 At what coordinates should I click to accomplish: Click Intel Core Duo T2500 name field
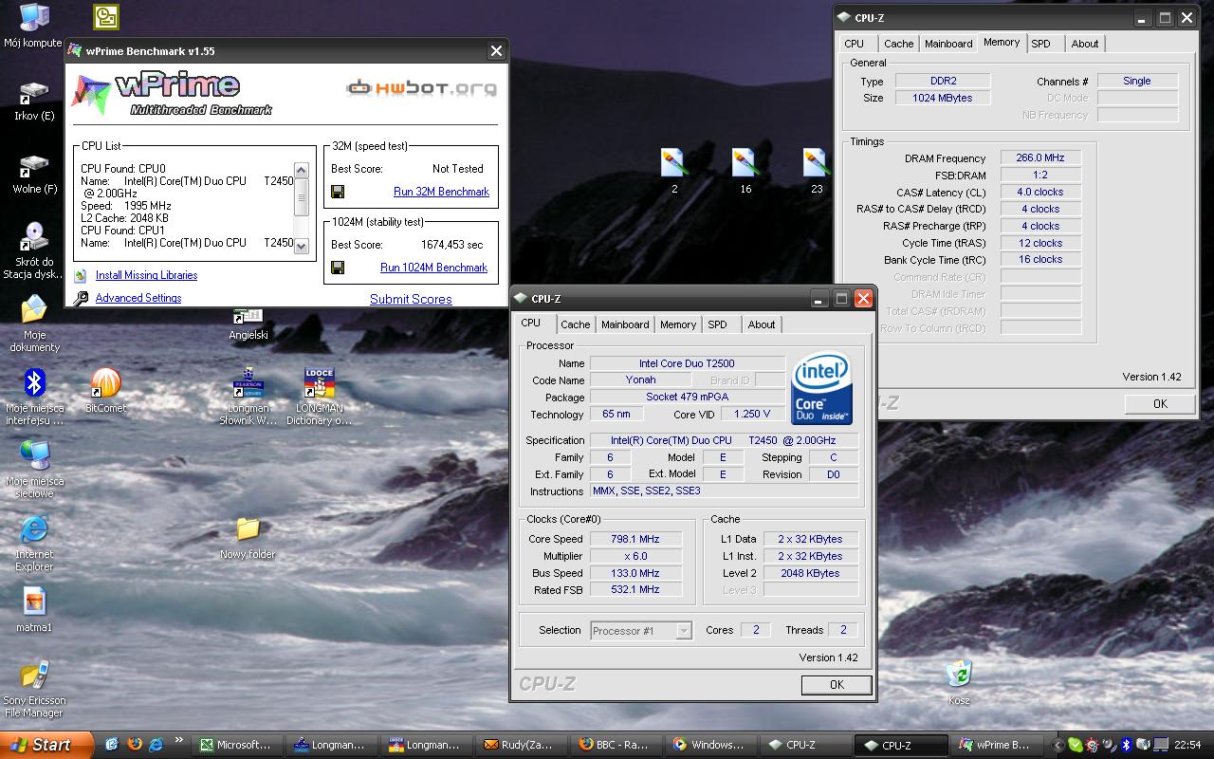point(687,363)
